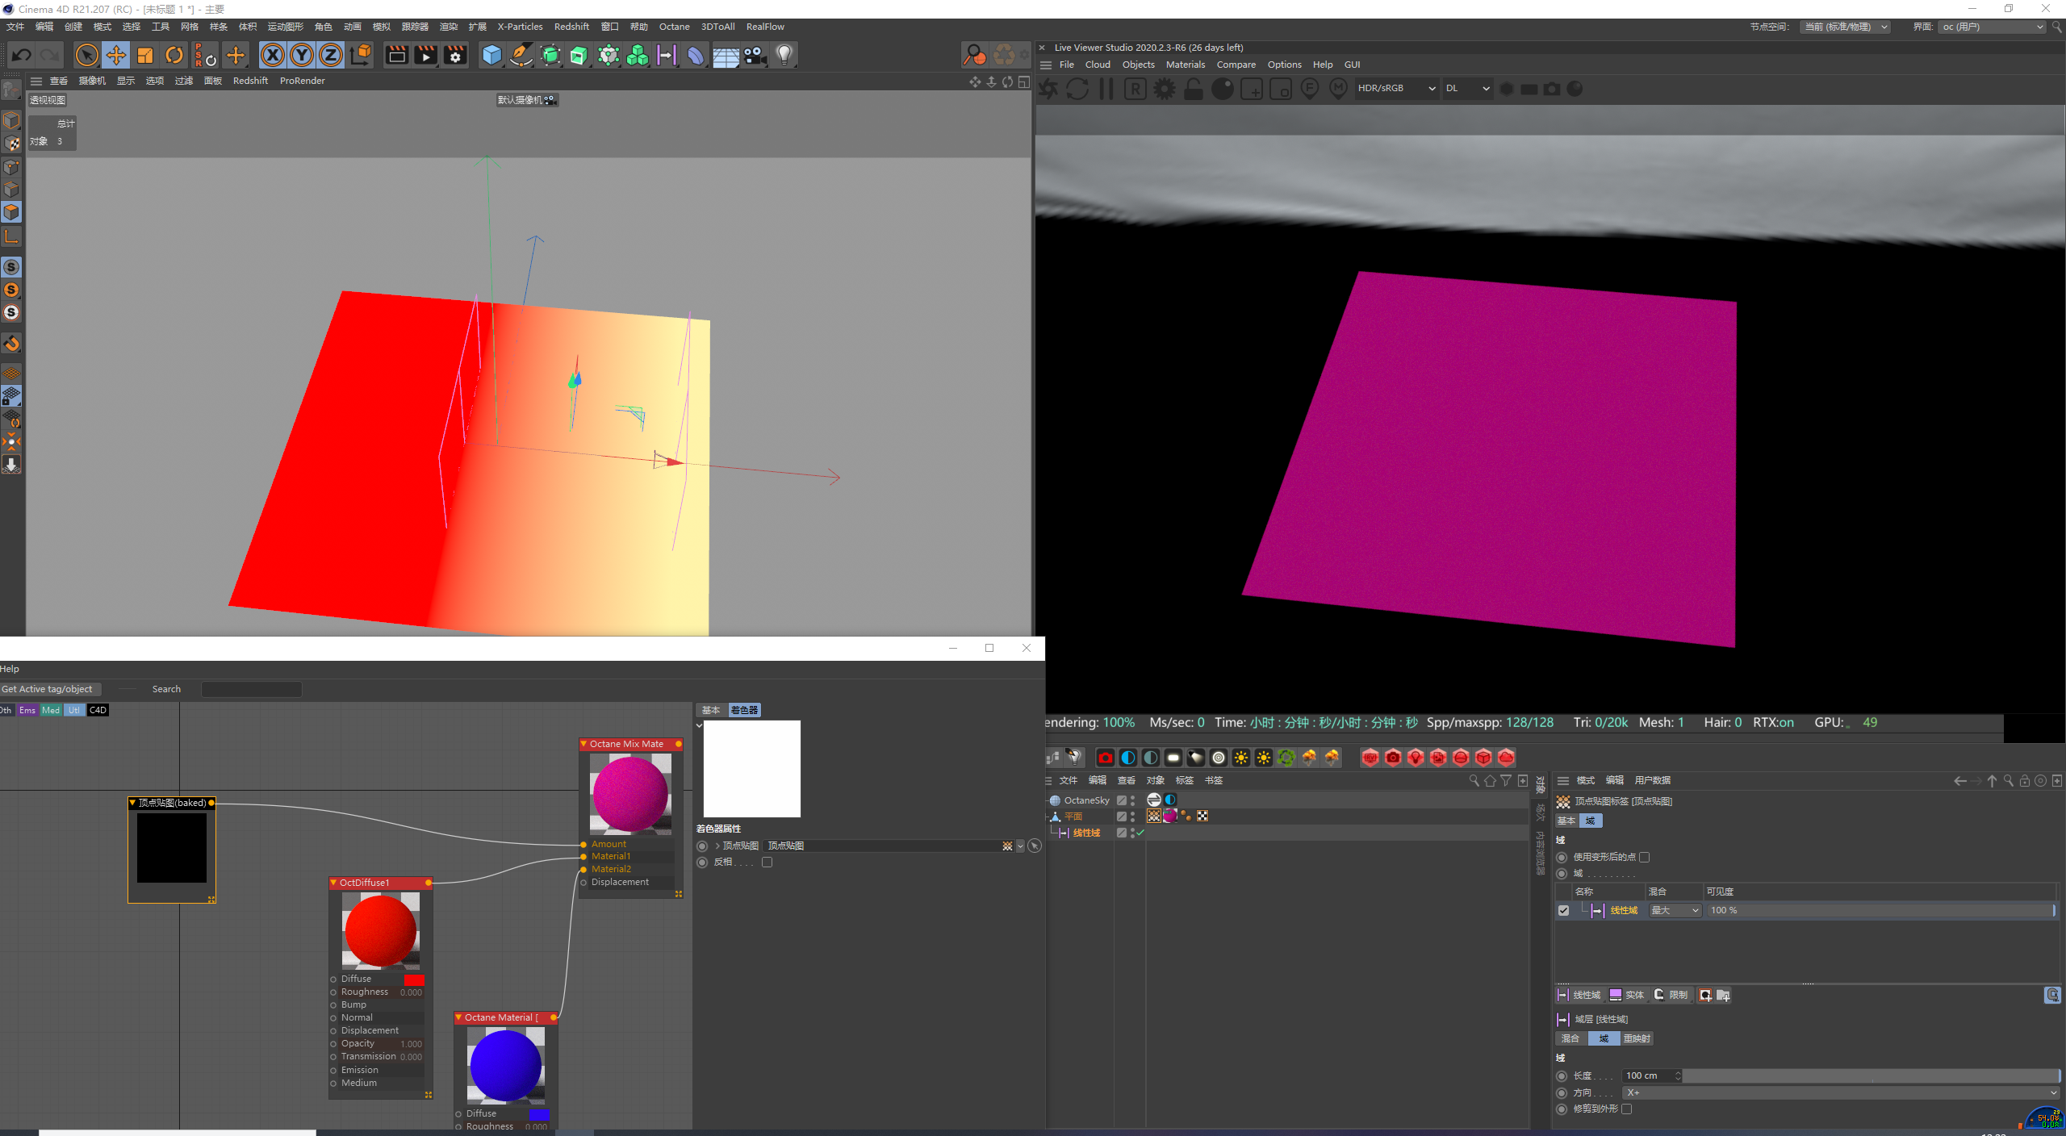Click Get Active tag/object button
This screenshot has width=2066, height=1136.
click(48, 689)
